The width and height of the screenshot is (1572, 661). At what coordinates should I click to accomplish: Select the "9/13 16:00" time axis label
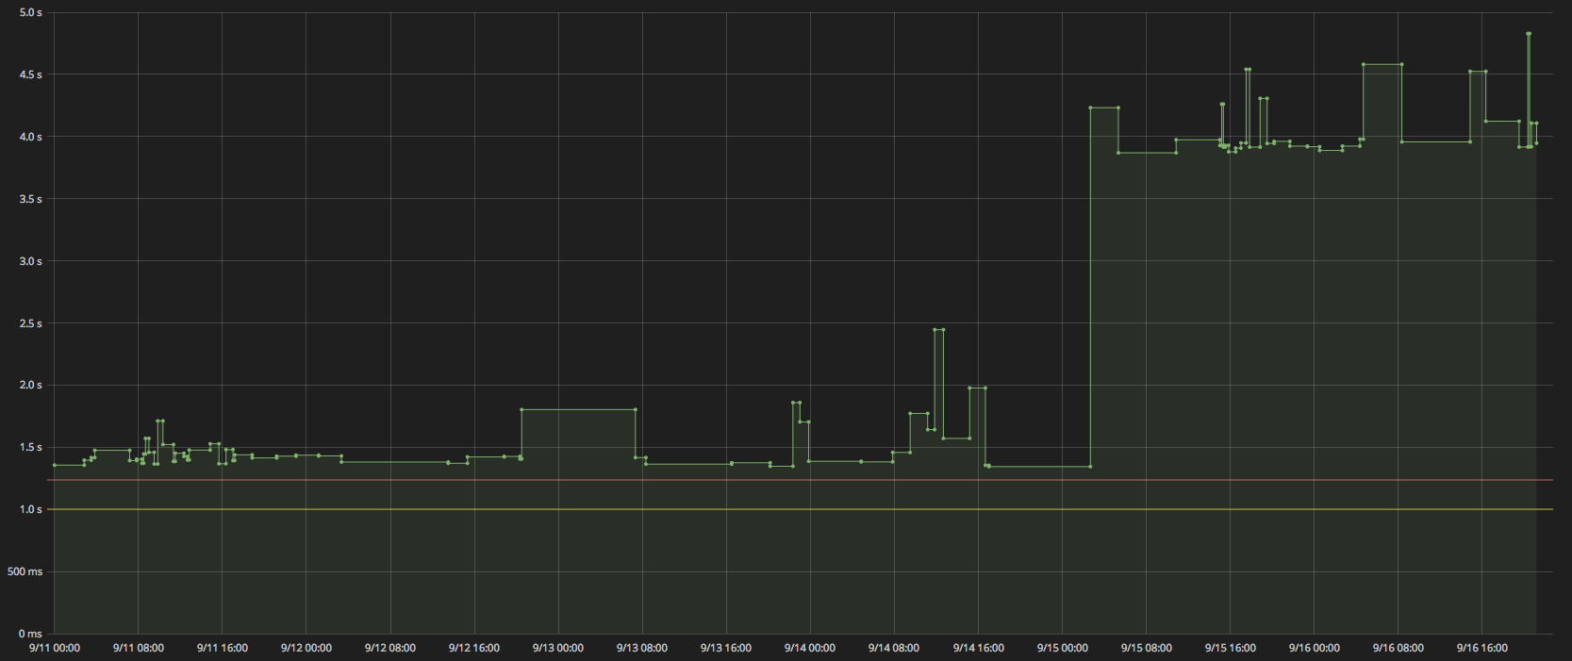(x=726, y=648)
